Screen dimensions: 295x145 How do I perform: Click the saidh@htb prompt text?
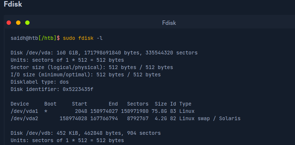click(24, 38)
